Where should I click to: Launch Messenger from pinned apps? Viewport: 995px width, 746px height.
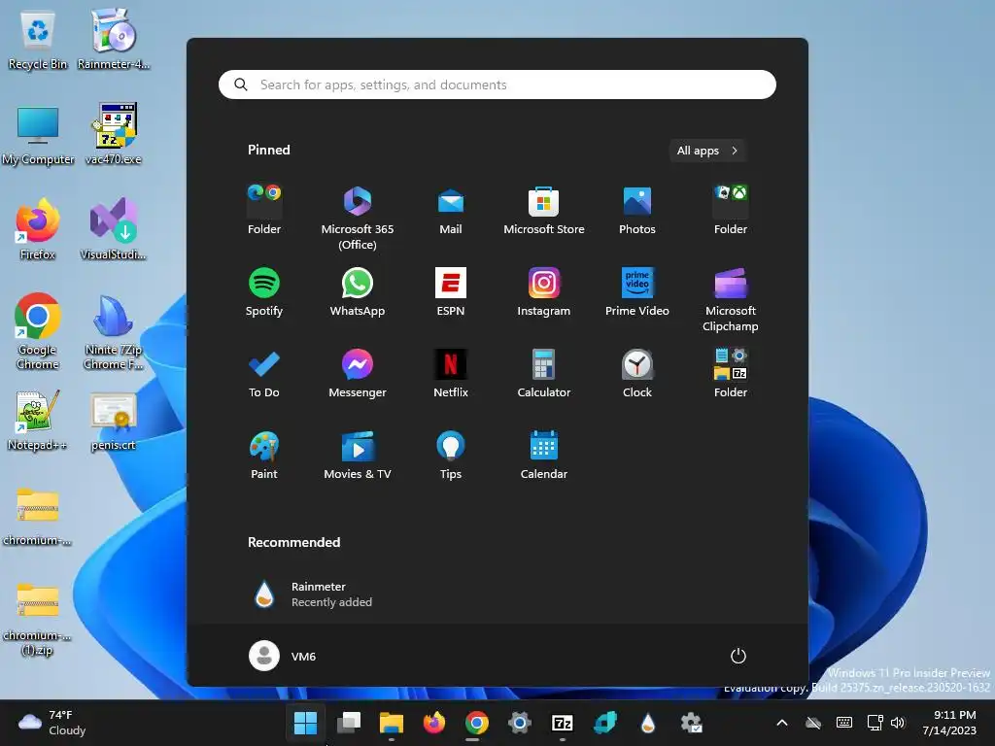click(358, 374)
